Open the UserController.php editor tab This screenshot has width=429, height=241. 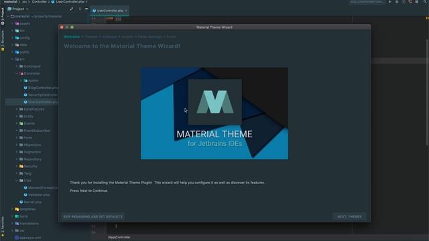click(x=110, y=11)
